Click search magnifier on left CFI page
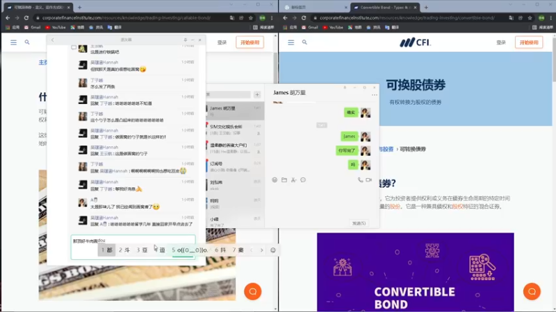 point(27,42)
